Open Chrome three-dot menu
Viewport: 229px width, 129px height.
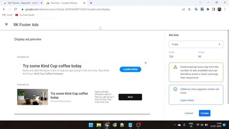(225, 9)
